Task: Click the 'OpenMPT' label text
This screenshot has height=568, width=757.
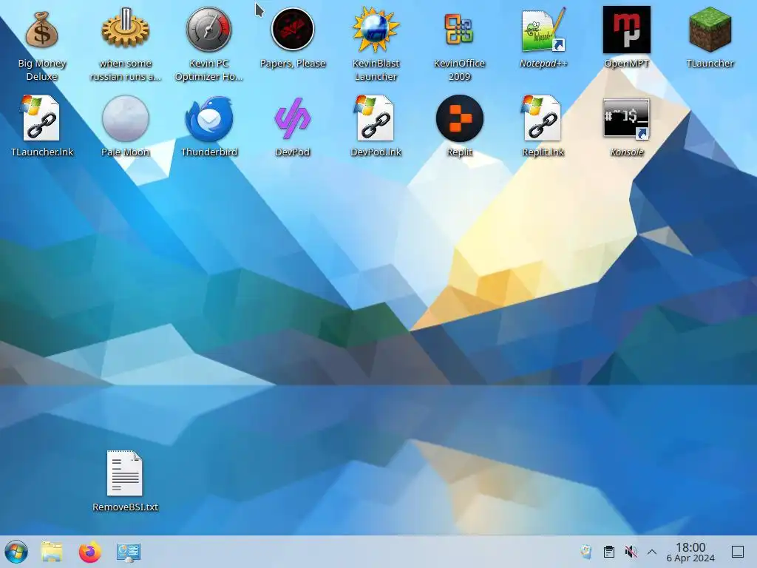Action: [627, 64]
